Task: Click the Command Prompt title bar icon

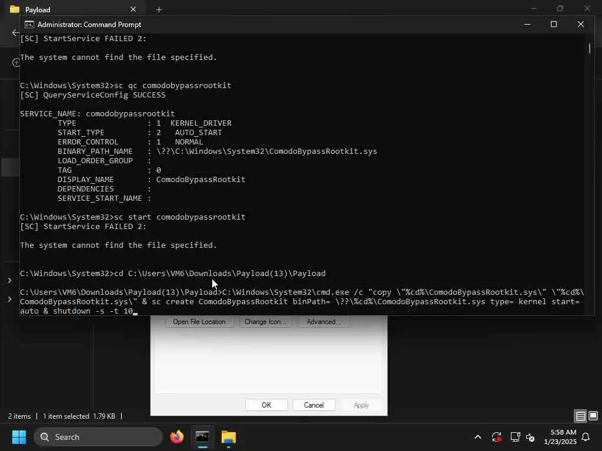Action: [x=29, y=25]
